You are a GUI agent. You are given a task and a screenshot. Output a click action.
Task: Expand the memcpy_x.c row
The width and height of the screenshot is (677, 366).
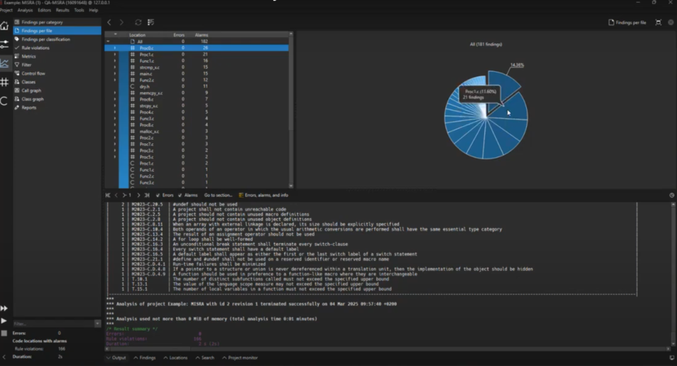pyautogui.click(x=115, y=92)
